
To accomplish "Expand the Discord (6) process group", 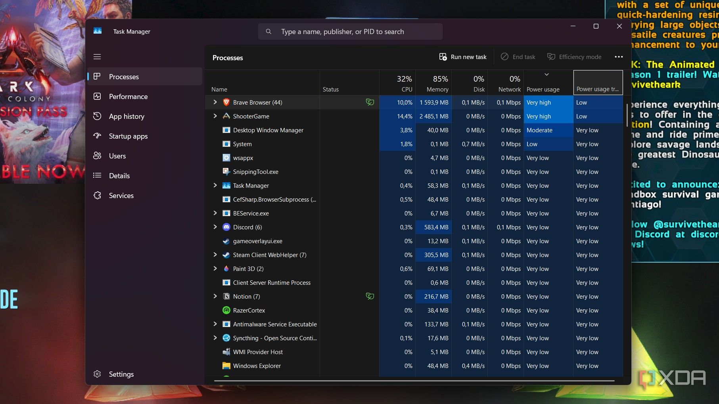I will point(215,227).
